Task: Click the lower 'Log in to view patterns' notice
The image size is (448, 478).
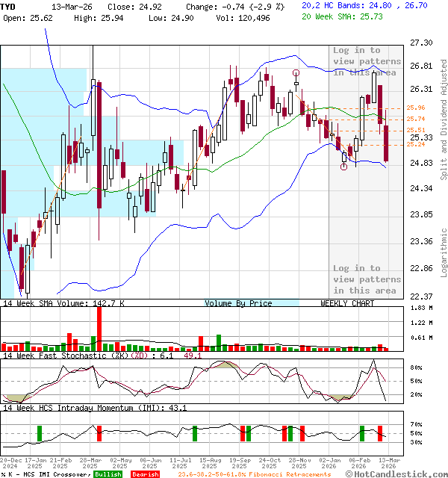Action: point(367,279)
